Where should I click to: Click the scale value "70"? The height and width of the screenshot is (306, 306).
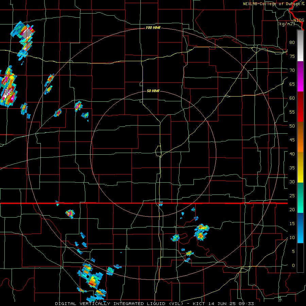tap(292, 70)
